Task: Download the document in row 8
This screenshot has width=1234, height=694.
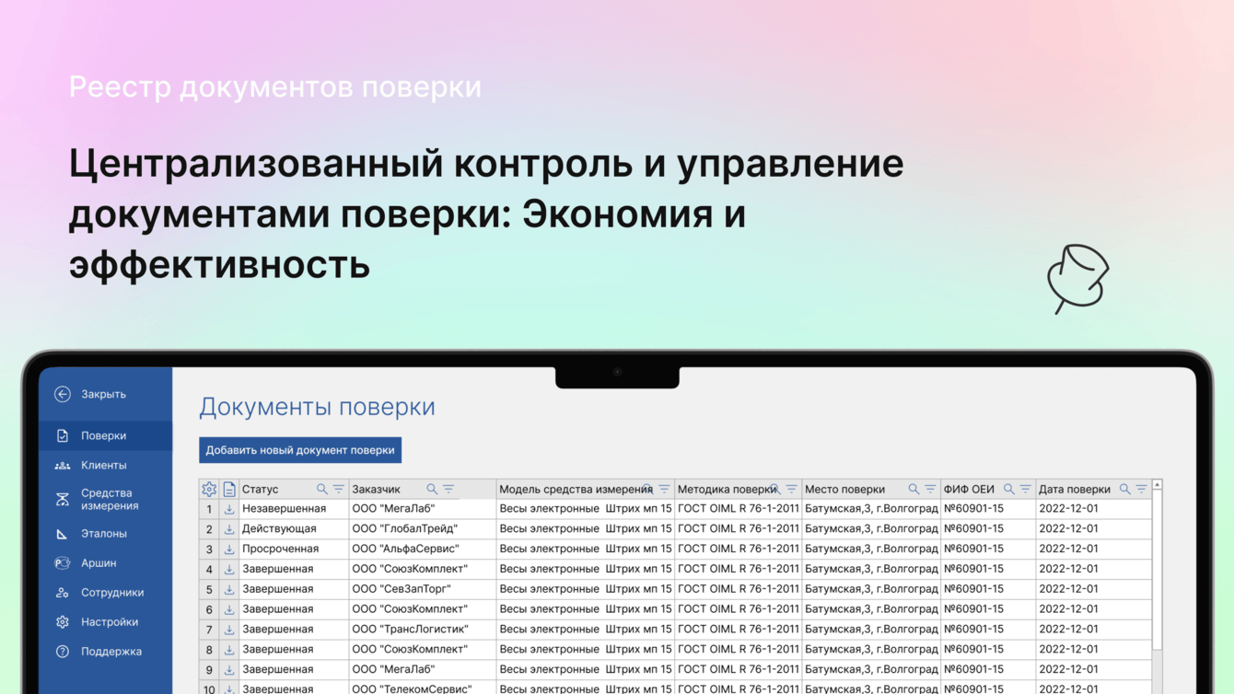Action: (229, 650)
